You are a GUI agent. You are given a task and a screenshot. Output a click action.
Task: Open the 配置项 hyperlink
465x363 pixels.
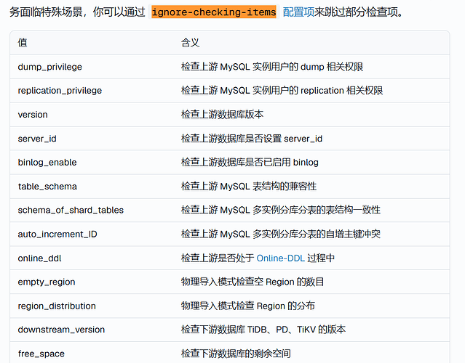point(298,12)
